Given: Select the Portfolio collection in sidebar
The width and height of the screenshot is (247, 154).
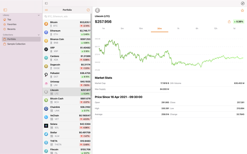Looking at the screenshot, I should 21,39.
